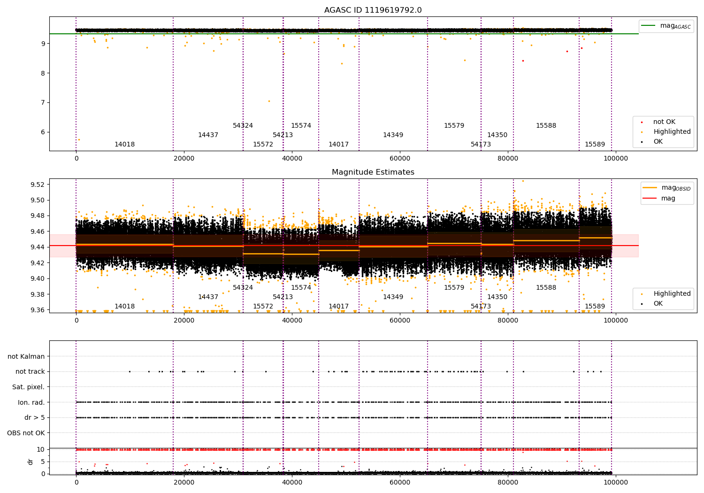Click the 'not track' axis label

30,372
